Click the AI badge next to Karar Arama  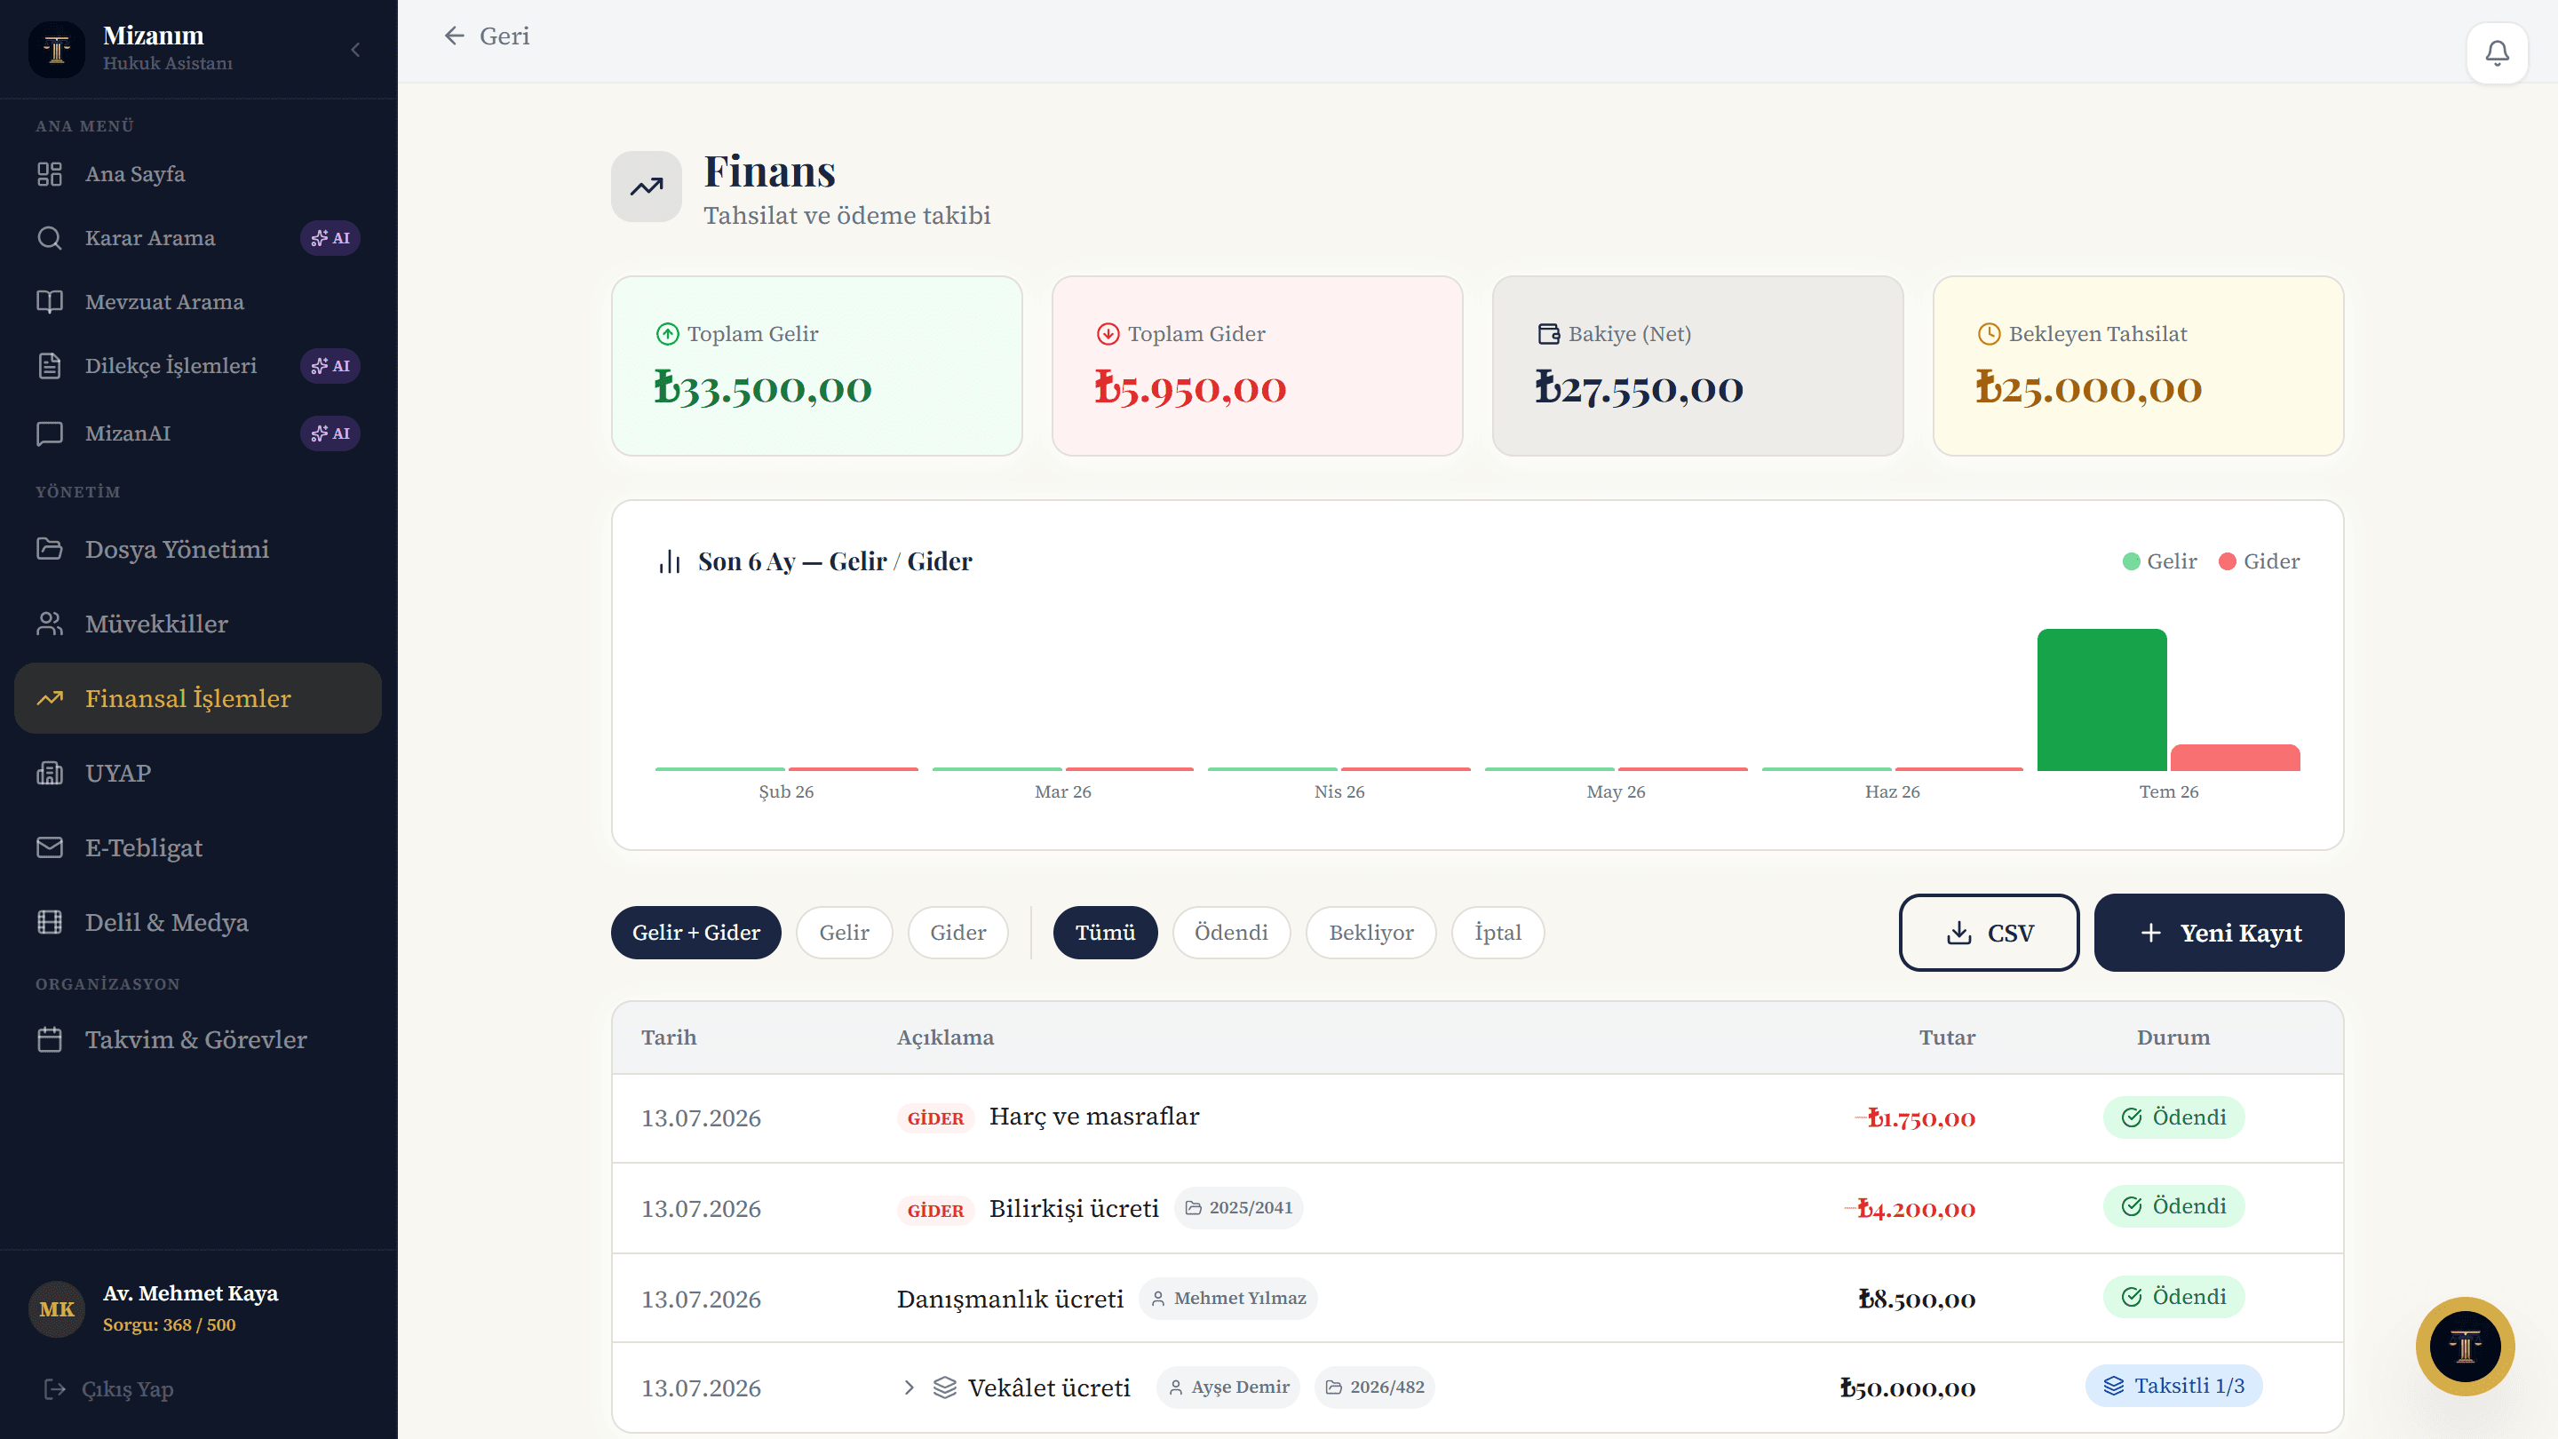click(330, 237)
